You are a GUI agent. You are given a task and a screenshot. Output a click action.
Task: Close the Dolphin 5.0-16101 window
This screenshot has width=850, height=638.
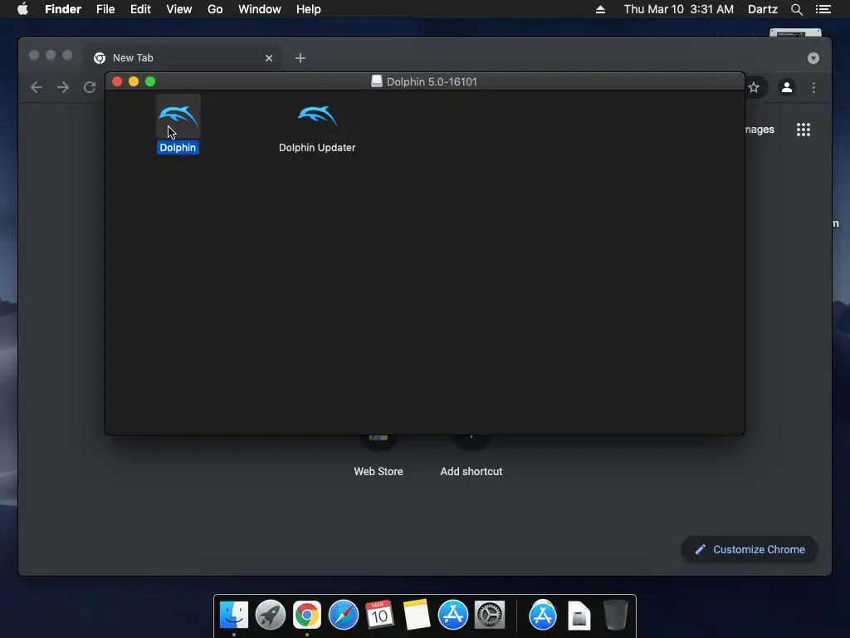117,81
